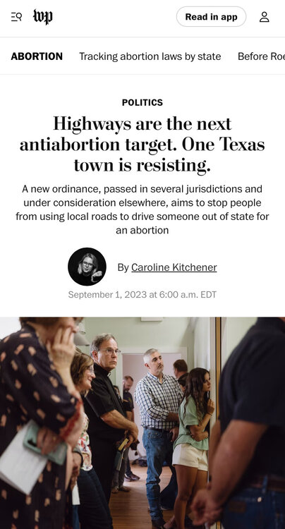The height and width of the screenshot is (529, 285).
Task: Open the menu and search icon
Action: pyautogui.click(x=16, y=16)
